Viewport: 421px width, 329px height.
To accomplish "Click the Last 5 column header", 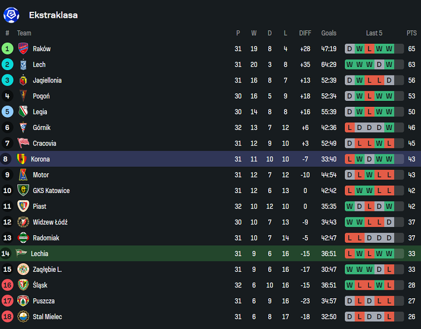I will click(x=374, y=33).
